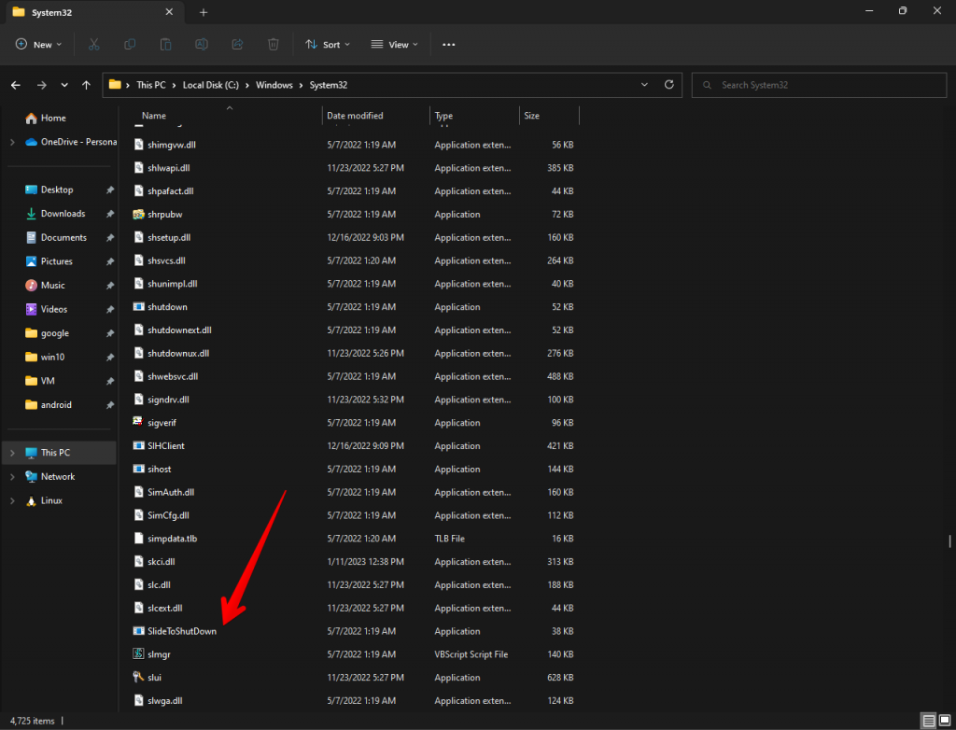The height and width of the screenshot is (730, 956).
Task: Select the shlwapi.dll file
Action: coord(168,168)
